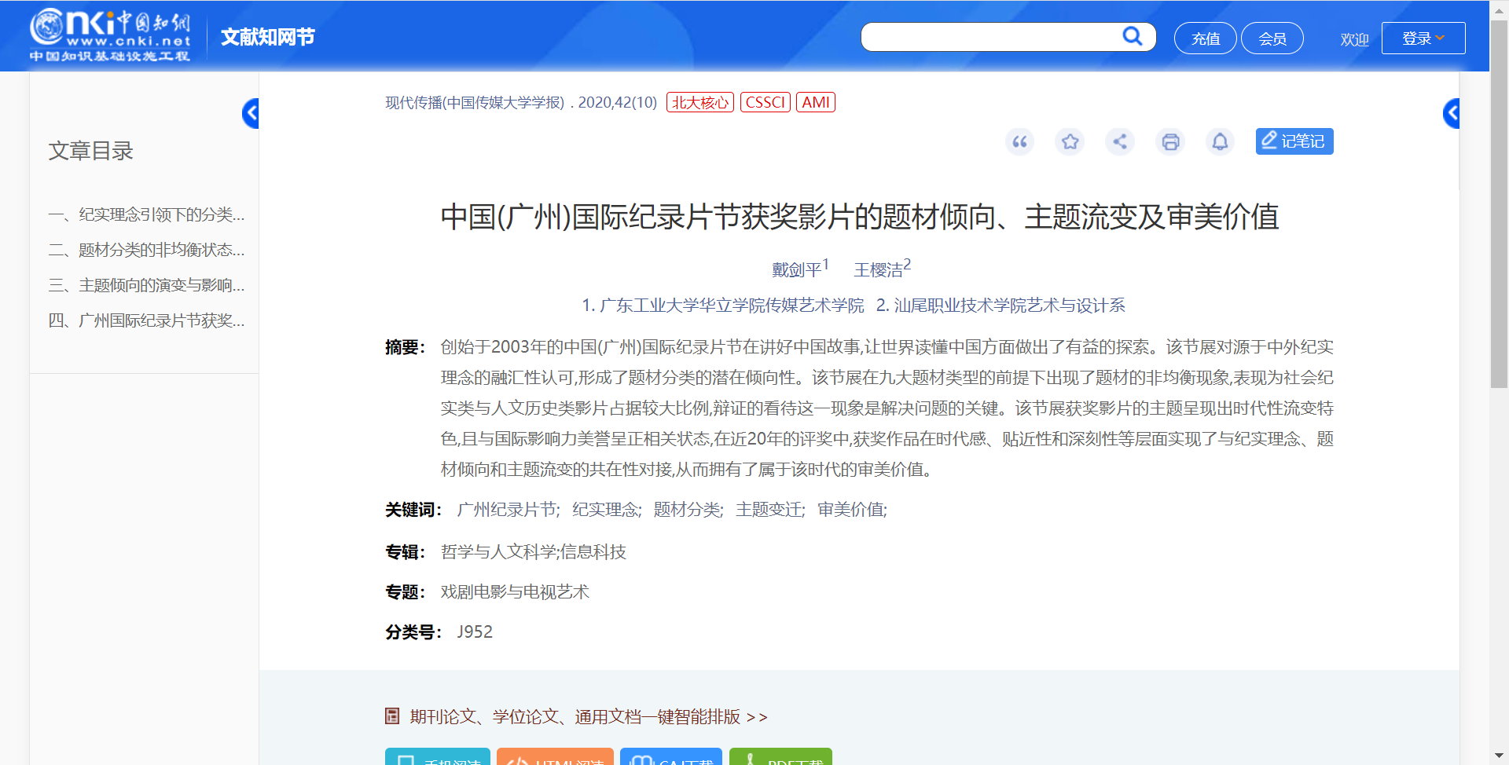Click the 手机阅读 mobile reading icon

click(405, 759)
